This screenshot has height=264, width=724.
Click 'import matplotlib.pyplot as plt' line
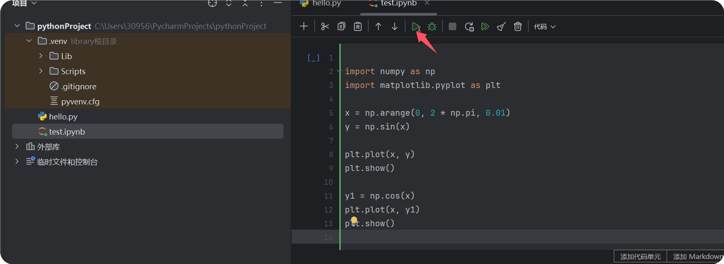(x=422, y=85)
